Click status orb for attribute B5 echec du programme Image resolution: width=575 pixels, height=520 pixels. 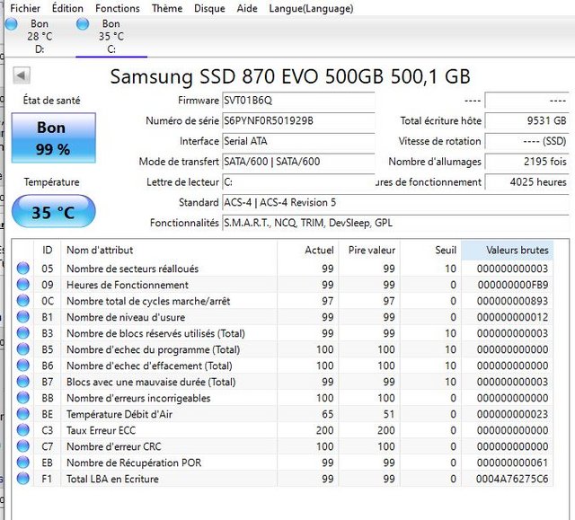coord(22,348)
